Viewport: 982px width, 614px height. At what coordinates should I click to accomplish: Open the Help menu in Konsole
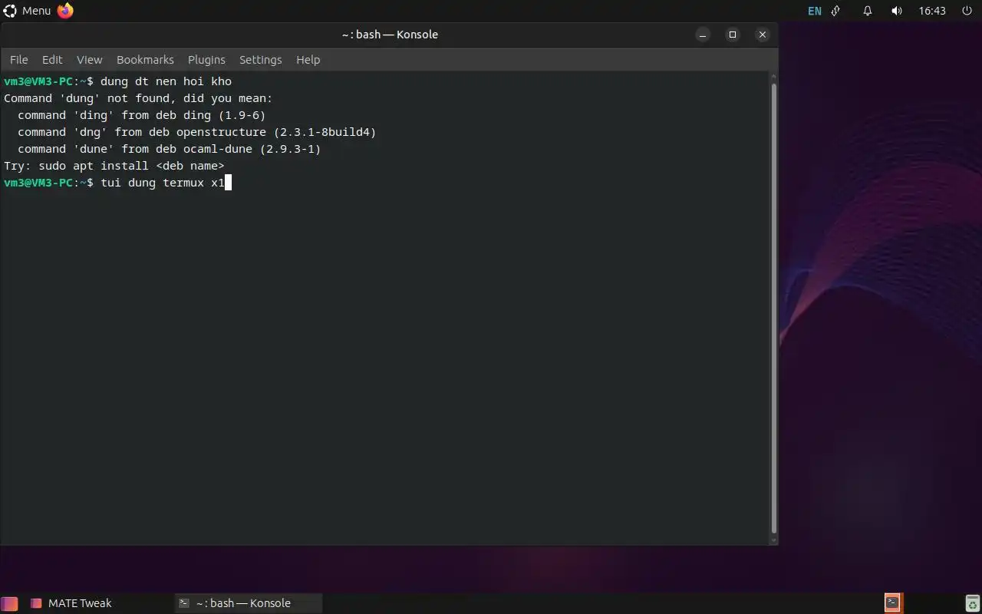(x=308, y=60)
